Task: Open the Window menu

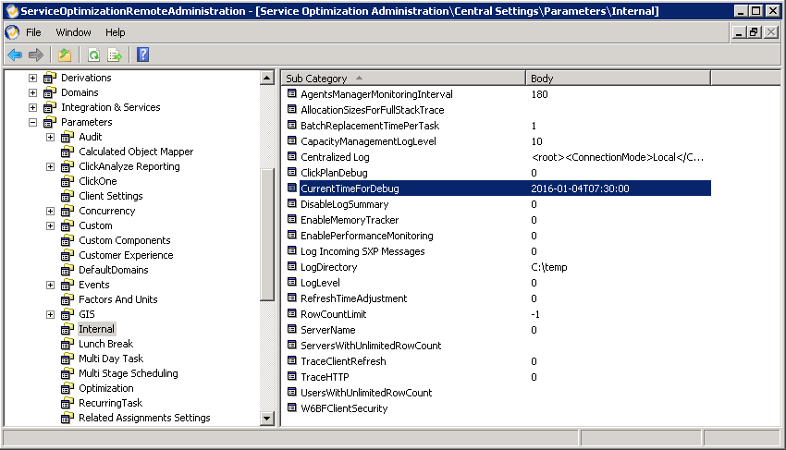Action: coord(73,32)
